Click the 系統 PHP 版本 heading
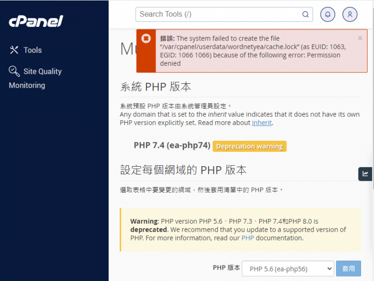This screenshot has width=374, height=281. (x=156, y=86)
